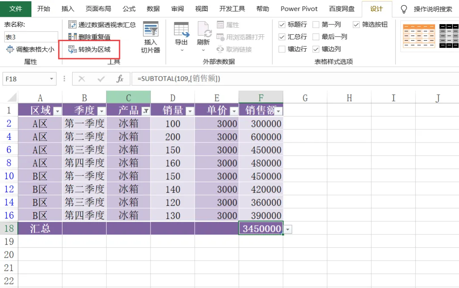The image size is (459, 288).
Task: Open the 季度 column filter dropdown
Action: point(102,111)
